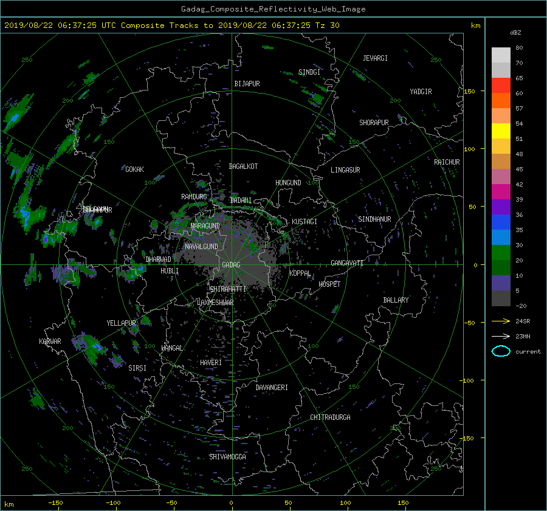Screen dimensions: 547x511
Task: Select the SIRSI label
Action: (x=137, y=368)
